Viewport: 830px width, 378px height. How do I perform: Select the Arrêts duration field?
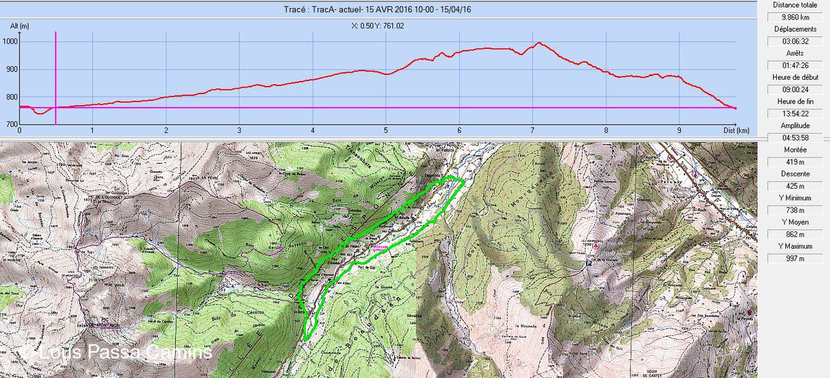[794, 65]
